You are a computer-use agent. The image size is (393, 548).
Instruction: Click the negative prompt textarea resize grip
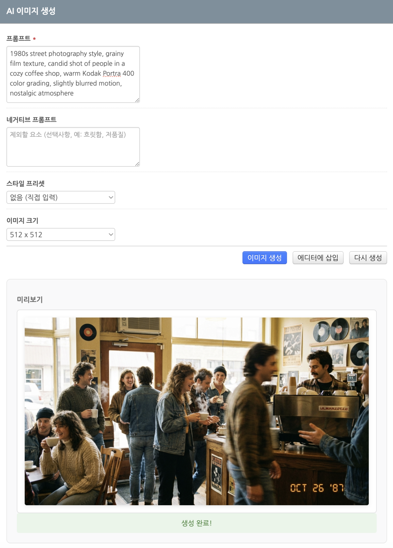pyautogui.click(x=137, y=164)
